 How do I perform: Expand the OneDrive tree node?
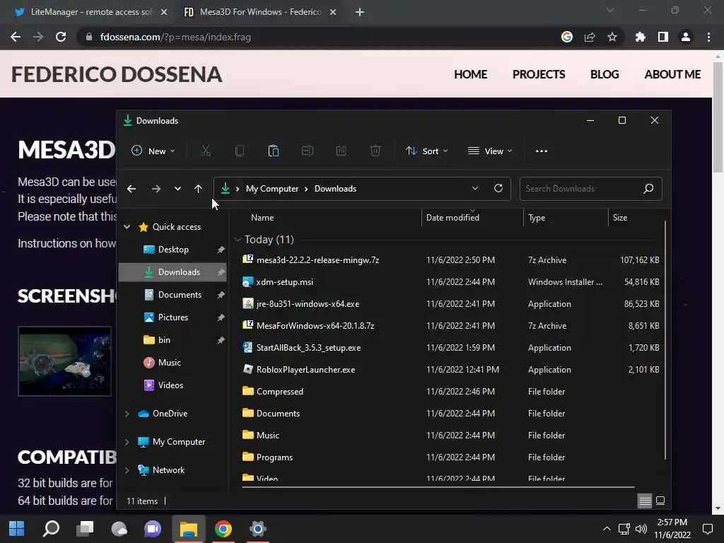click(127, 414)
